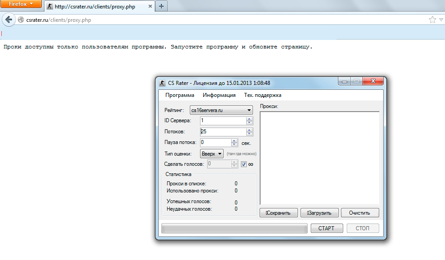445x260 pixels.
Task: Open the Тех. поддержка menu
Action: pos(263,95)
